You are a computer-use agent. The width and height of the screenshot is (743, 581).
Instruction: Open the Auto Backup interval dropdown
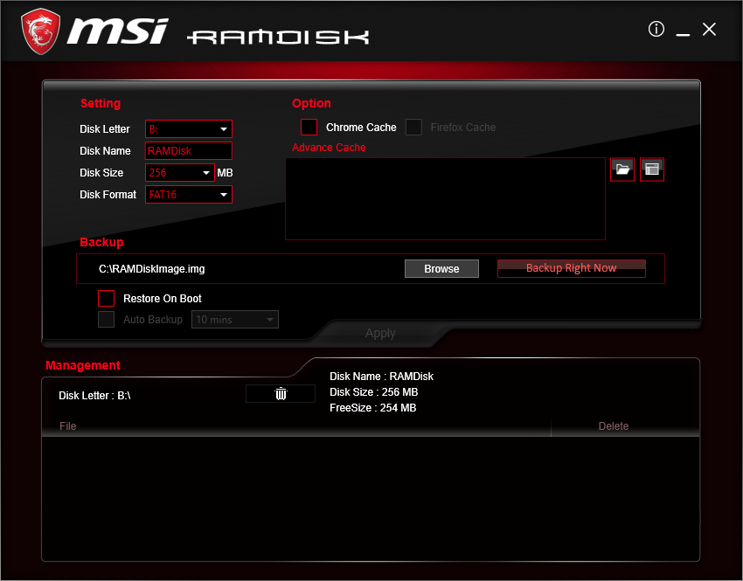[235, 320]
